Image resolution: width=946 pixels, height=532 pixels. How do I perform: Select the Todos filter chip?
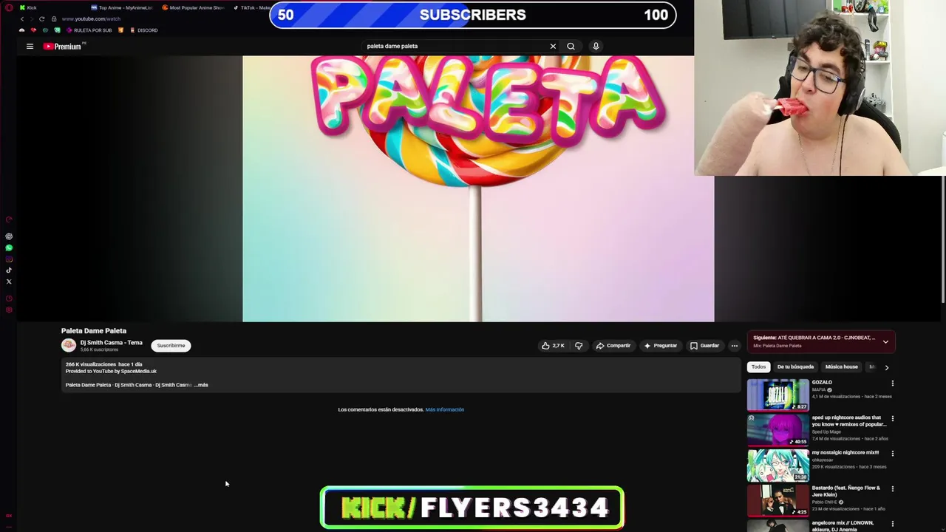(758, 366)
